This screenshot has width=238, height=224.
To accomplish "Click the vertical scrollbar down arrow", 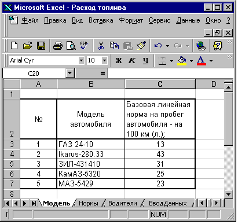I will point(228,194).
